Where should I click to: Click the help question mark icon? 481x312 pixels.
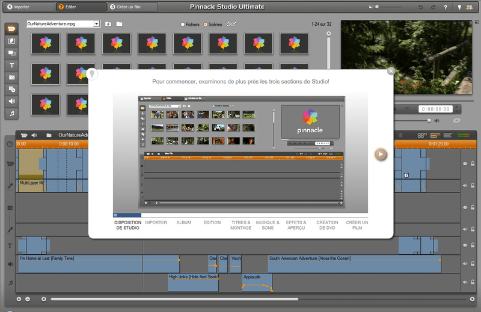click(x=445, y=7)
